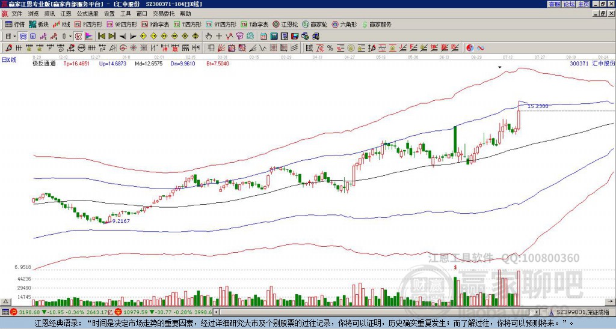
Task: Select the zigzag wave line tool
Action: (x=262, y=48)
